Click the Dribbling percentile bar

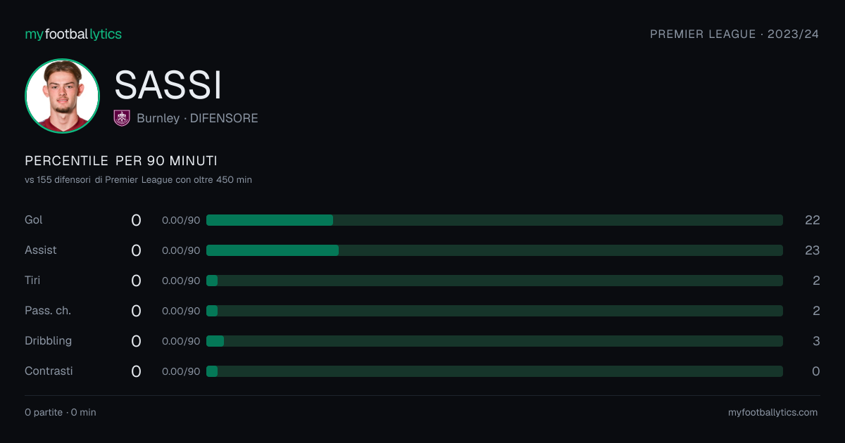(x=494, y=341)
